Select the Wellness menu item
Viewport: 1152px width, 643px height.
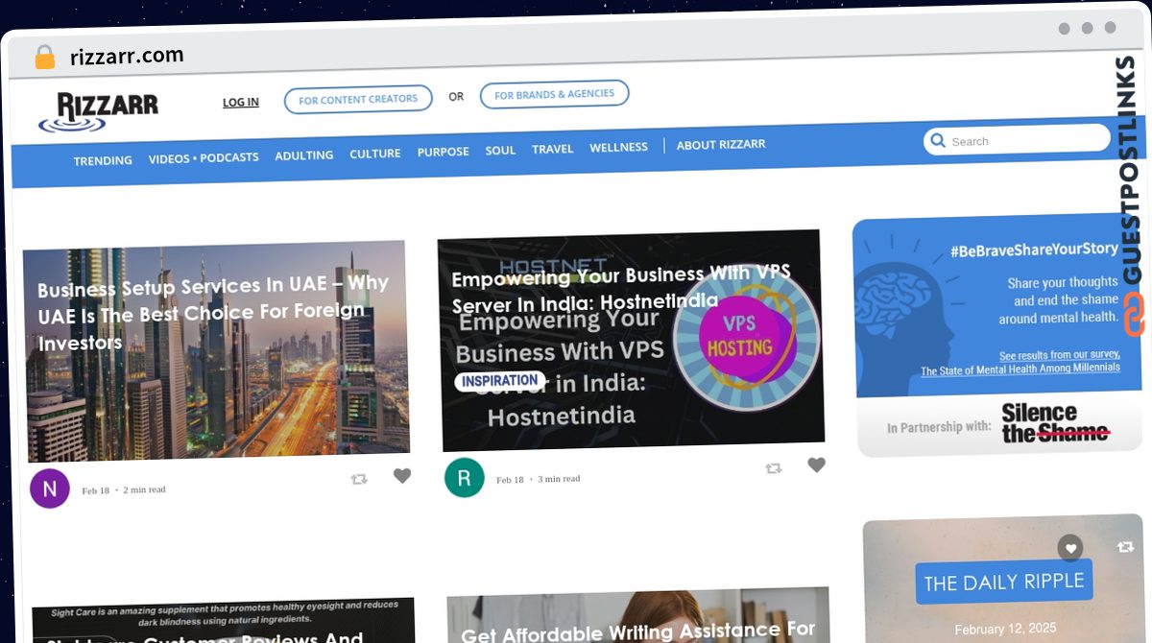point(619,147)
